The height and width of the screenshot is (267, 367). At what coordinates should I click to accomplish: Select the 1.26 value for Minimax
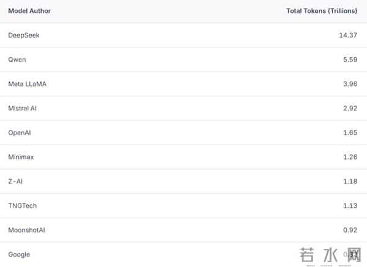(350, 157)
